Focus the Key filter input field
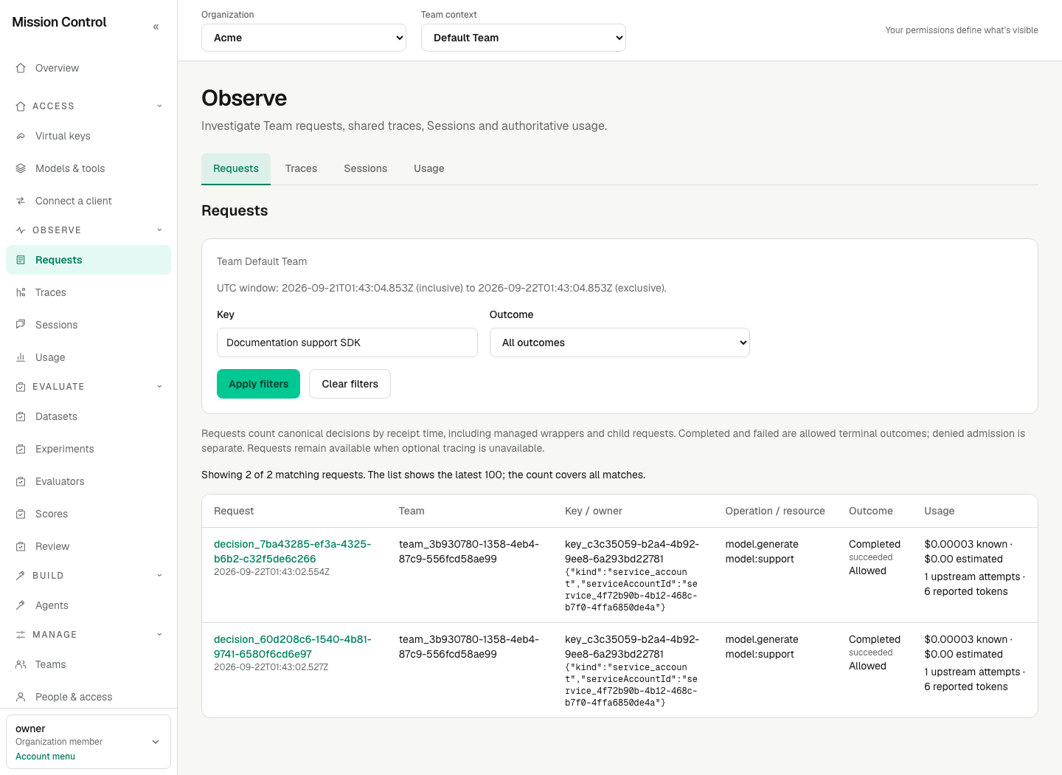 tap(347, 342)
